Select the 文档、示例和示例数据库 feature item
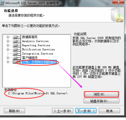Image resolution: width=126 pixels, height=120 pixels. 39,62
